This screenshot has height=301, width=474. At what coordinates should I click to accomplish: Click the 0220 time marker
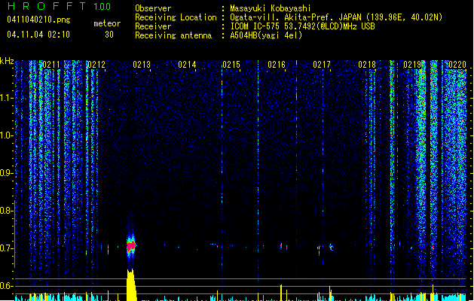457,65
